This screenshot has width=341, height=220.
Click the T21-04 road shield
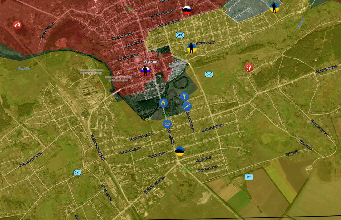click(x=186, y=170)
